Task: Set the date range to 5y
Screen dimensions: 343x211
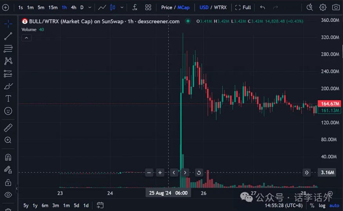Action: [x=26, y=206]
